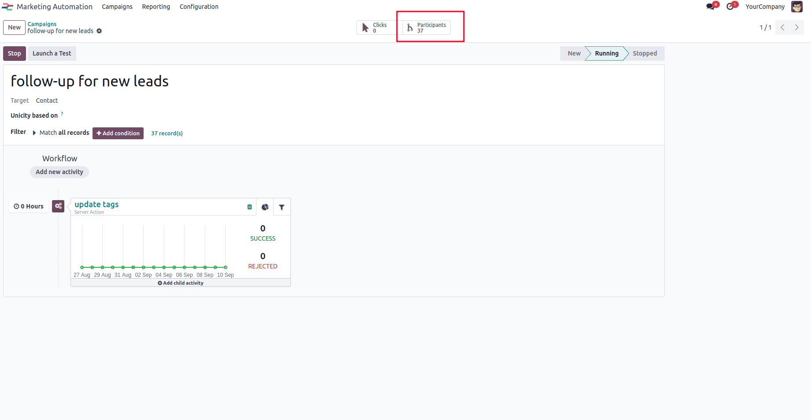811x420 pixels.
Task: Open the Marketing Automation app logo
Action: (x=7, y=7)
